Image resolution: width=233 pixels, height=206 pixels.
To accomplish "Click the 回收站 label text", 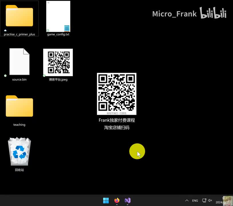I will pyautogui.click(x=19, y=170).
